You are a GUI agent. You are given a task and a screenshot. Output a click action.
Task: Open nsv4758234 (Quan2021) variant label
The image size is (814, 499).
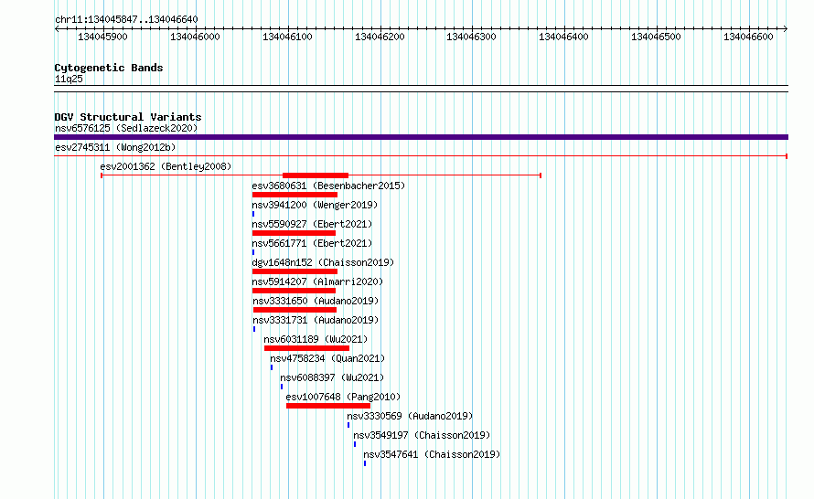tap(327, 358)
